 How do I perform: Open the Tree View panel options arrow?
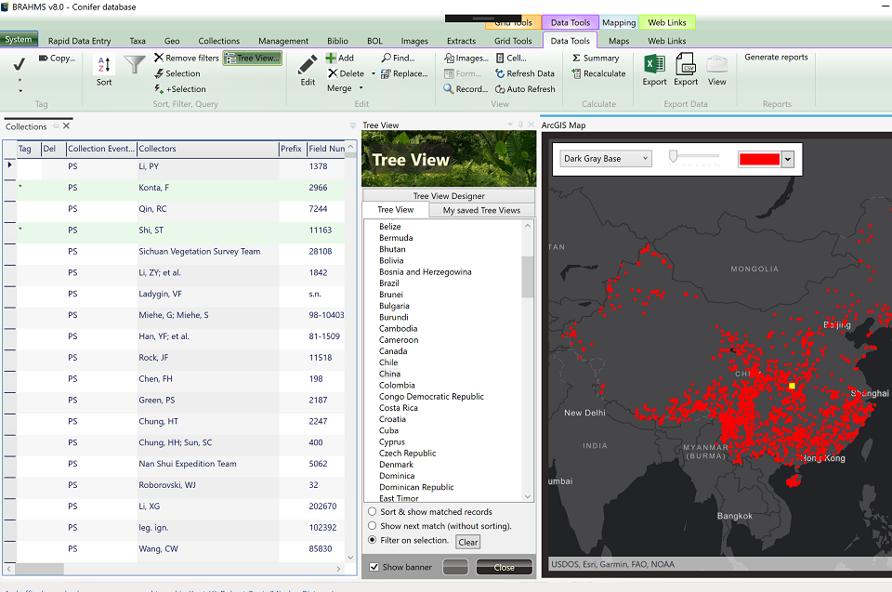point(510,125)
